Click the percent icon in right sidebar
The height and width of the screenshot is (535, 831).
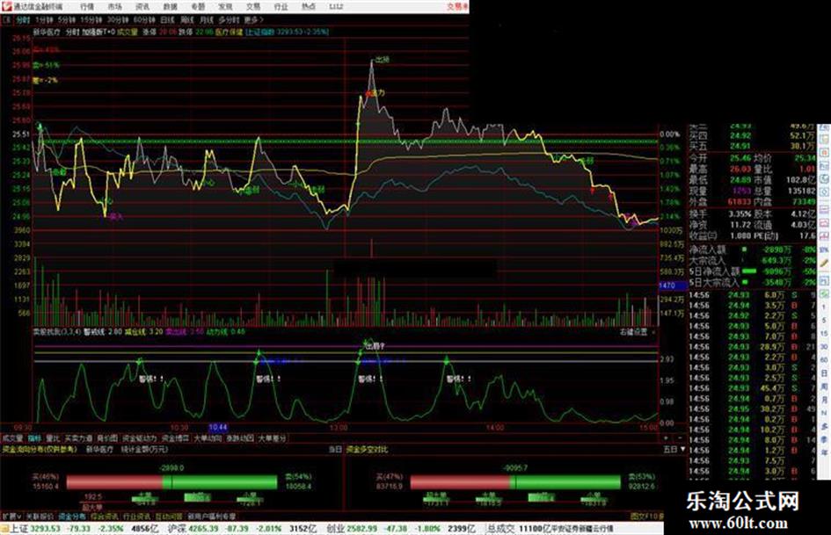click(824, 249)
